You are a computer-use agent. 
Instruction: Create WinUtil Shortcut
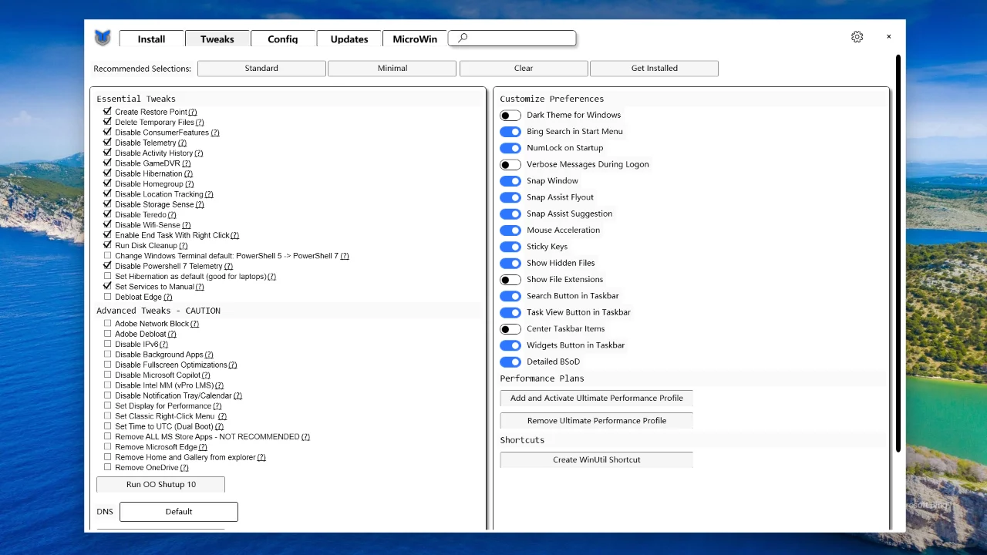point(597,460)
